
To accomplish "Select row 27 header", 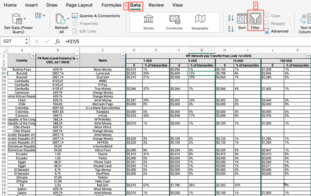I will click(4, 73).
